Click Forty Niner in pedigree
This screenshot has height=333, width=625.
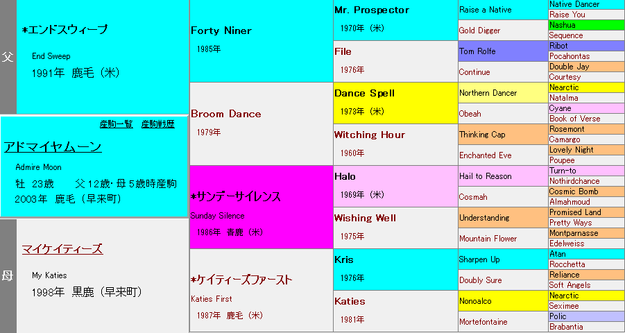221,31
